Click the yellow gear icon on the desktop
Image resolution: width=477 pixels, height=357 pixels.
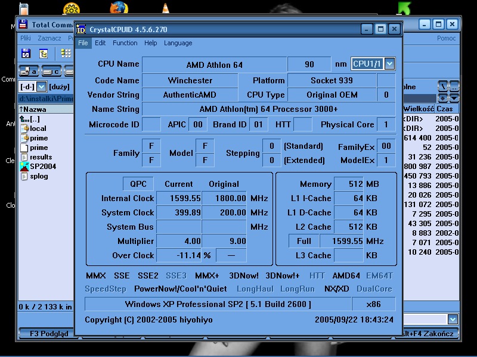[x=72, y=8]
